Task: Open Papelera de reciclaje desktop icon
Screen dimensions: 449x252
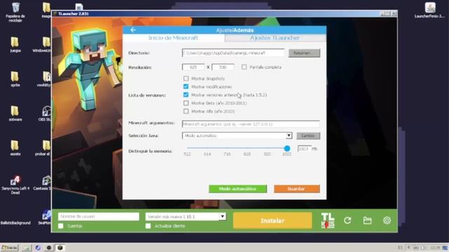Action: pos(15,13)
